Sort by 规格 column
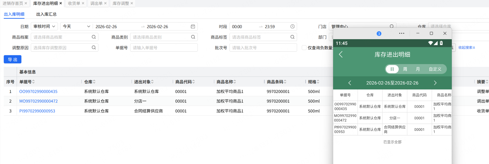 tap(318, 82)
